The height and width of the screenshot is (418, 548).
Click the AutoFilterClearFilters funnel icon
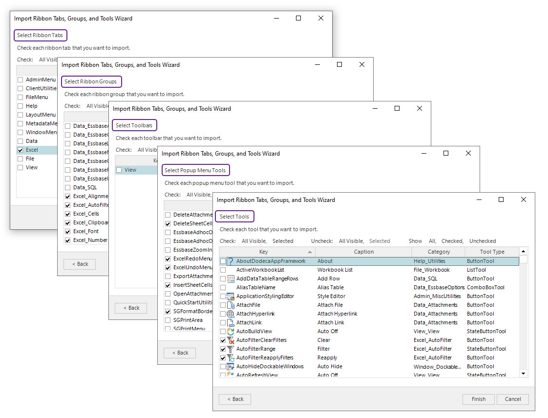(x=231, y=340)
